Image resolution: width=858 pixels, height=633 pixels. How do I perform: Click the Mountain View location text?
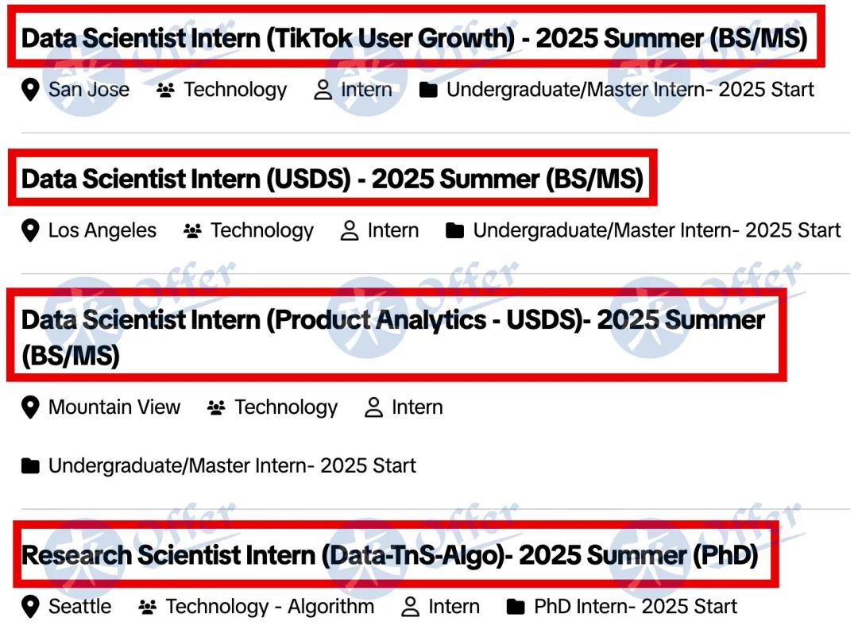[x=114, y=407]
